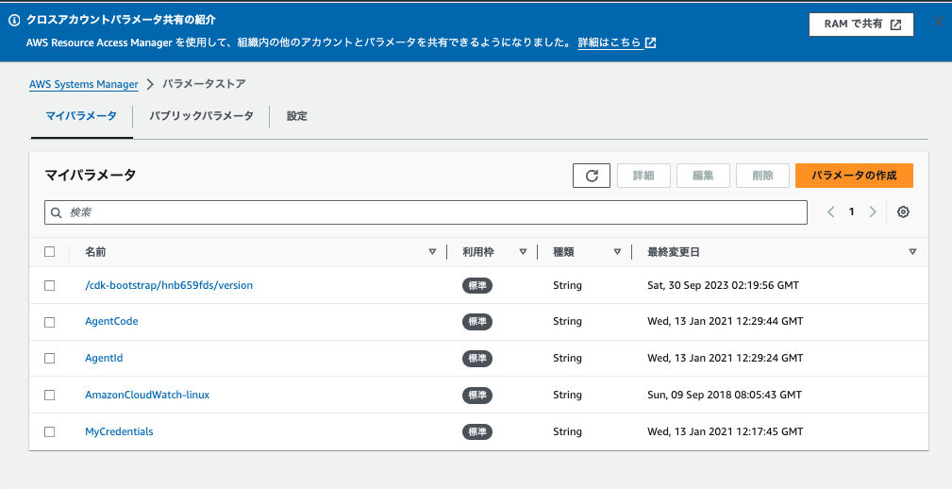The height and width of the screenshot is (489, 952).
Task: Dismiss the blue info banner
Action: [939, 23]
